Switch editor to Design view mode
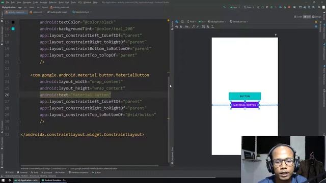 tap(317, 17)
